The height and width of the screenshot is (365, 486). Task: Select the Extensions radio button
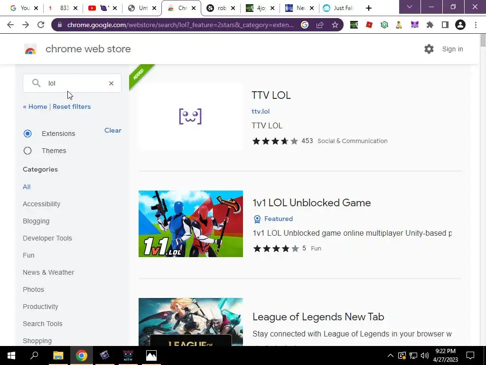pos(28,134)
